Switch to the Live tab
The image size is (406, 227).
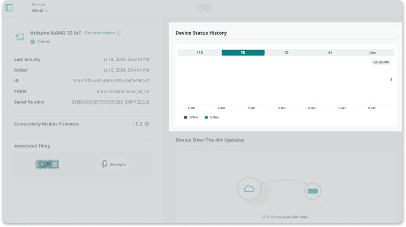[373, 53]
